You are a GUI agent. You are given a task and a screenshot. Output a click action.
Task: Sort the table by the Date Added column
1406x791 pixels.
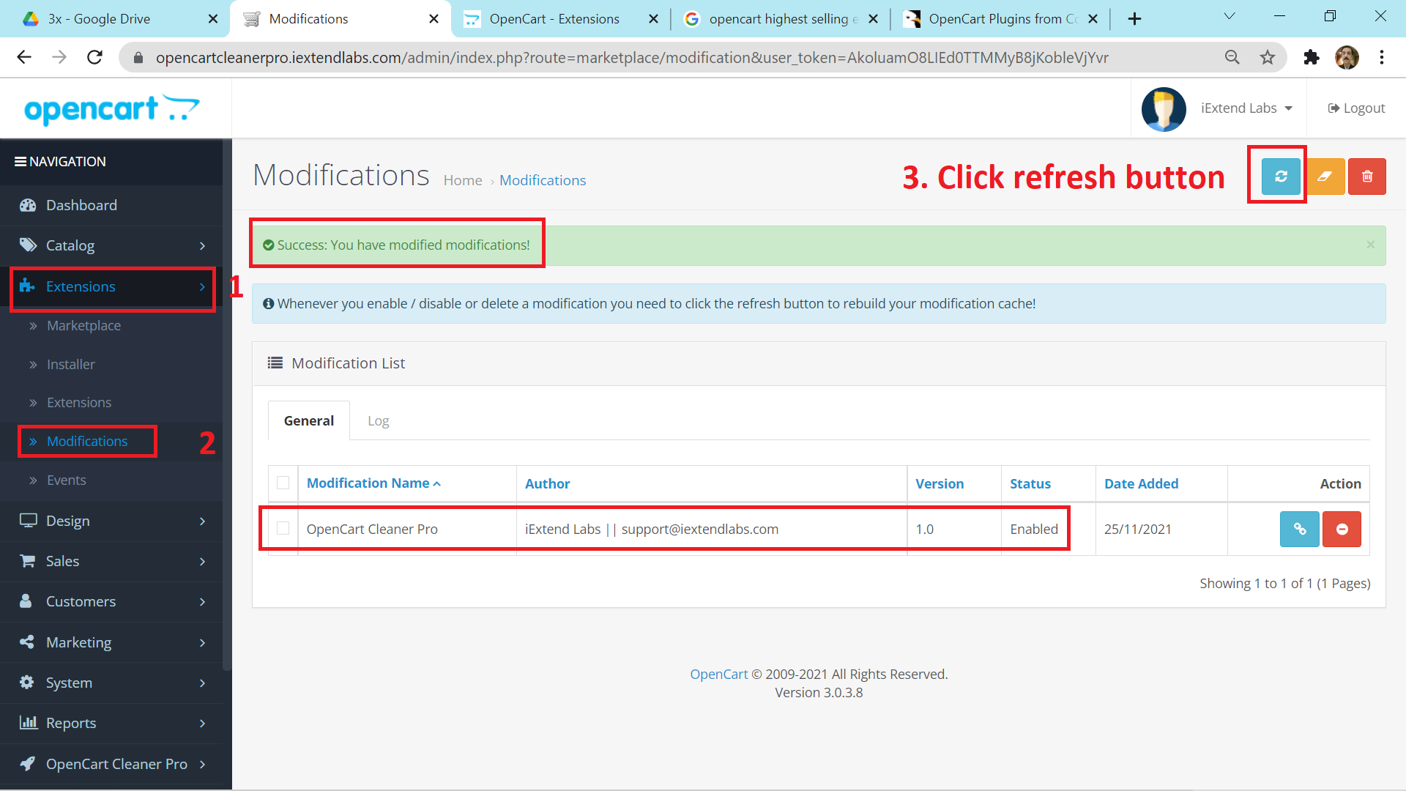(x=1141, y=483)
